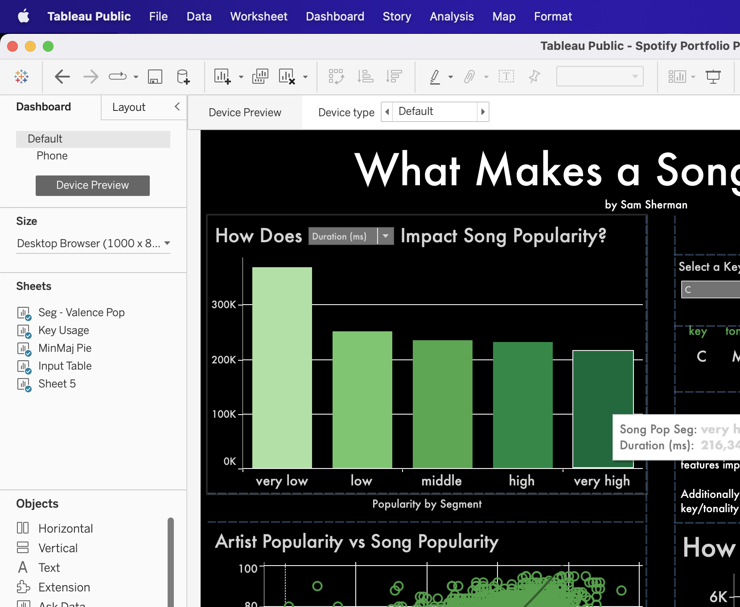
Task: Collapse the side pane with chevron
Action: [177, 106]
